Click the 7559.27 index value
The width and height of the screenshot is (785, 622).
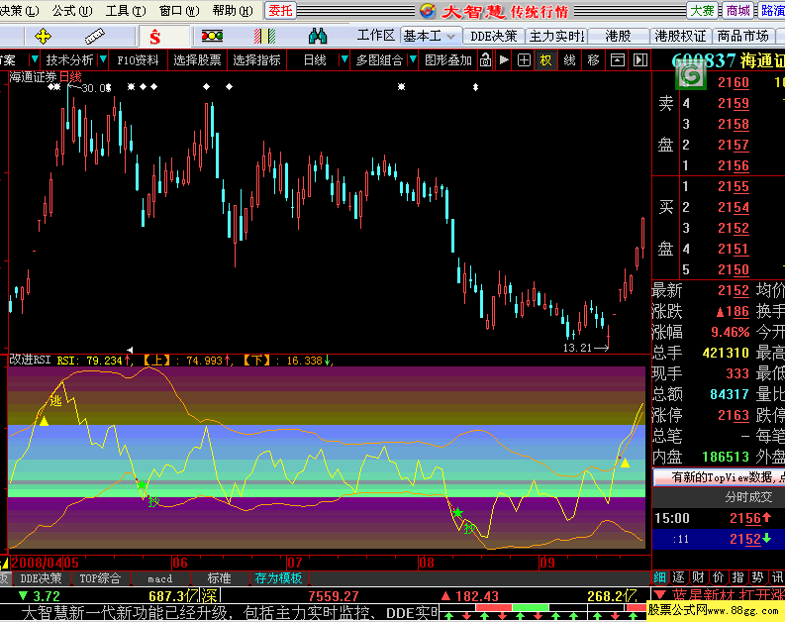coord(334,596)
